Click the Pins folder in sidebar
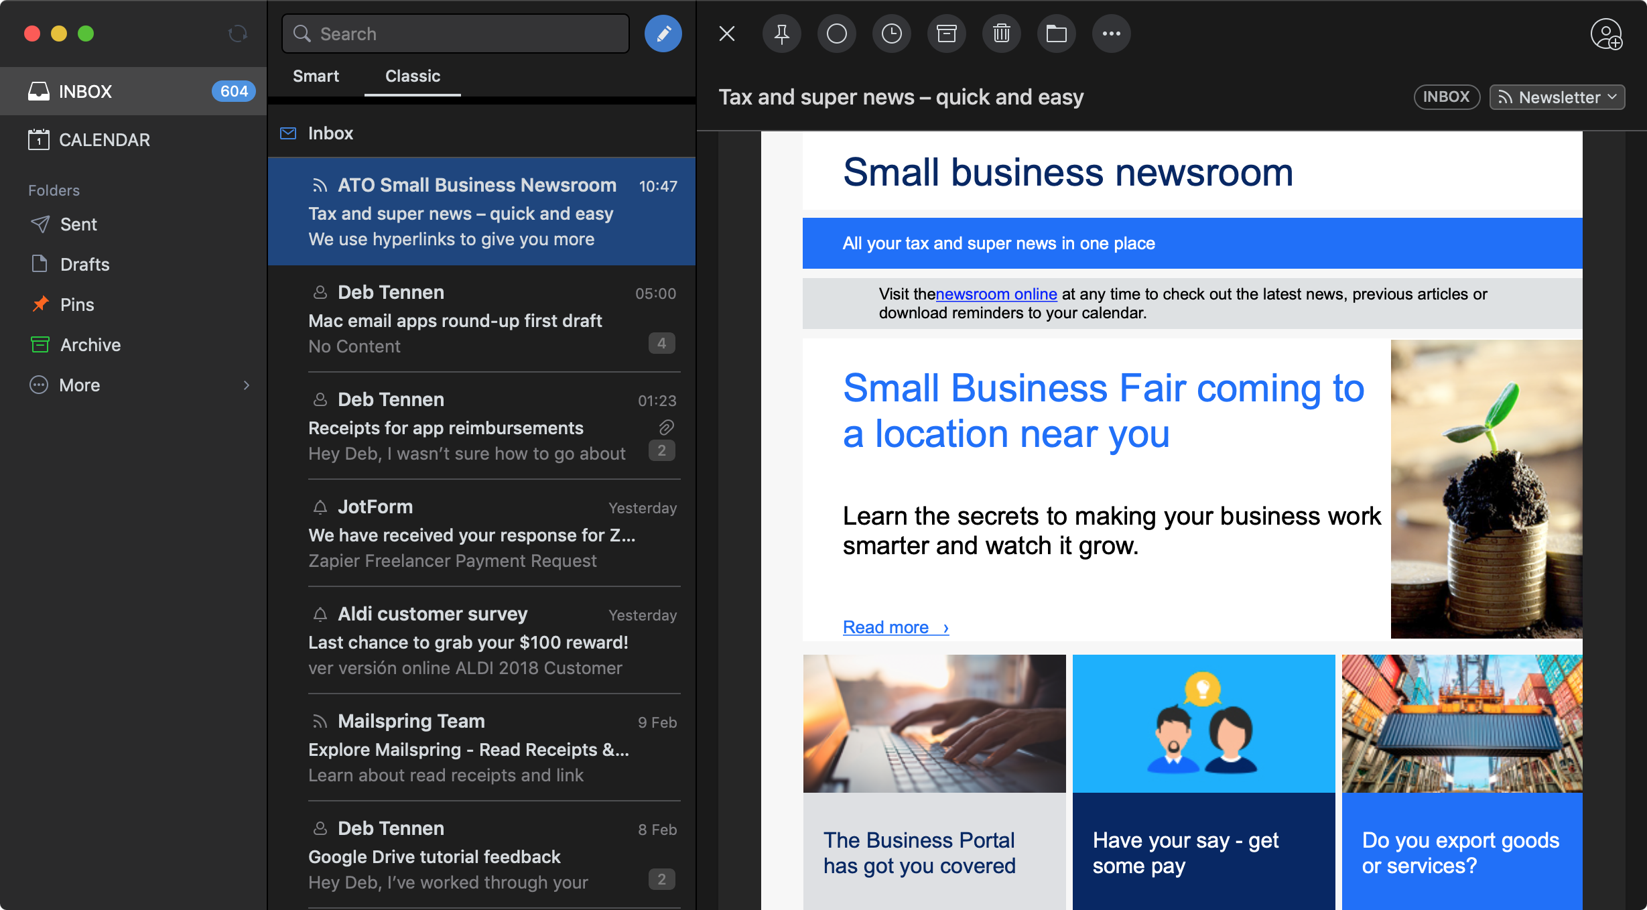 (x=77, y=304)
